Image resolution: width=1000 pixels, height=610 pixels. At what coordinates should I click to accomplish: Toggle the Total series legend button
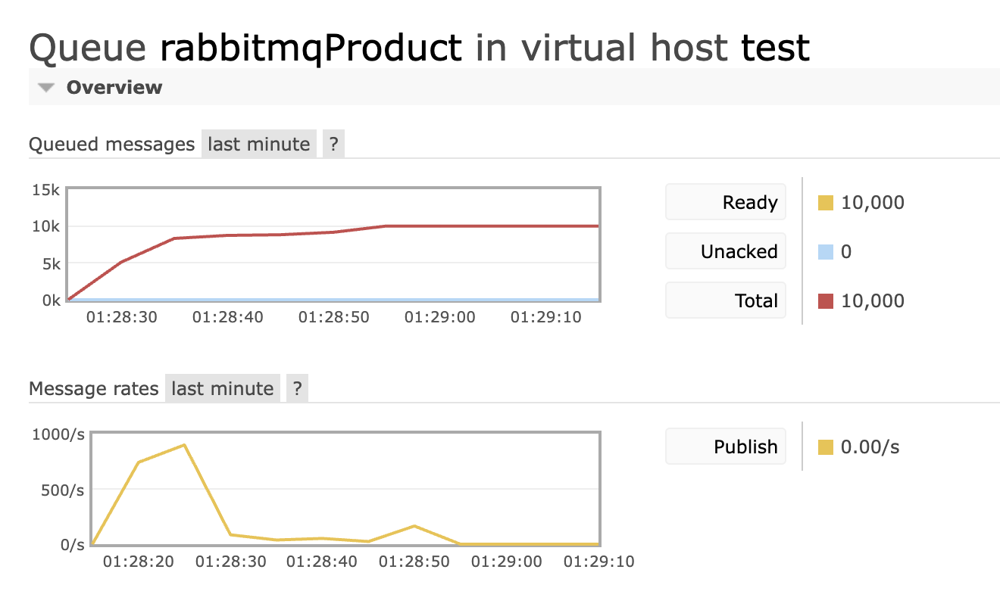[x=726, y=300]
